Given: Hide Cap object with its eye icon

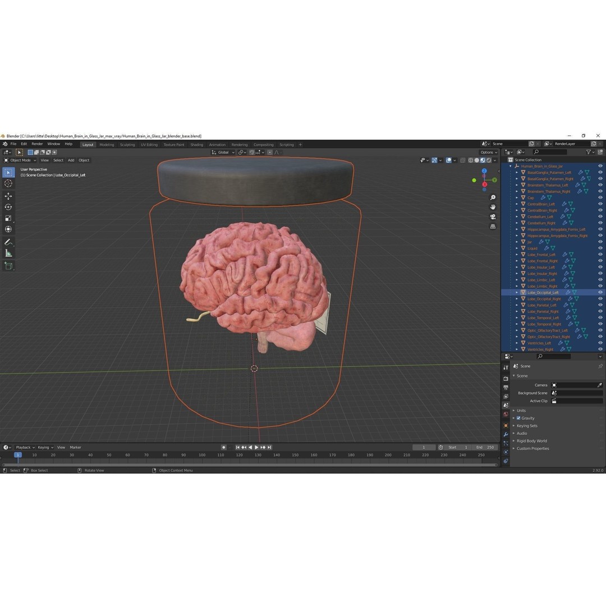Looking at the screenshot, I should tap(600, 198).
